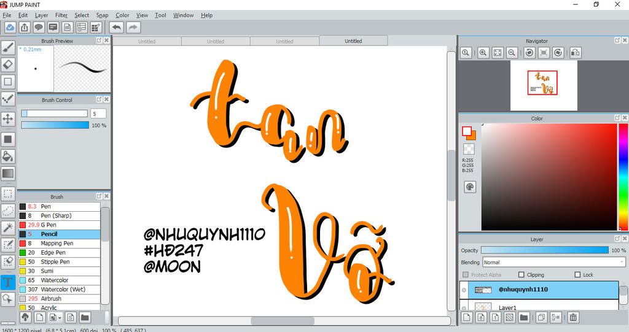Choose the G Pen brush
Viewport: 629px width, 332px height.
60,225
